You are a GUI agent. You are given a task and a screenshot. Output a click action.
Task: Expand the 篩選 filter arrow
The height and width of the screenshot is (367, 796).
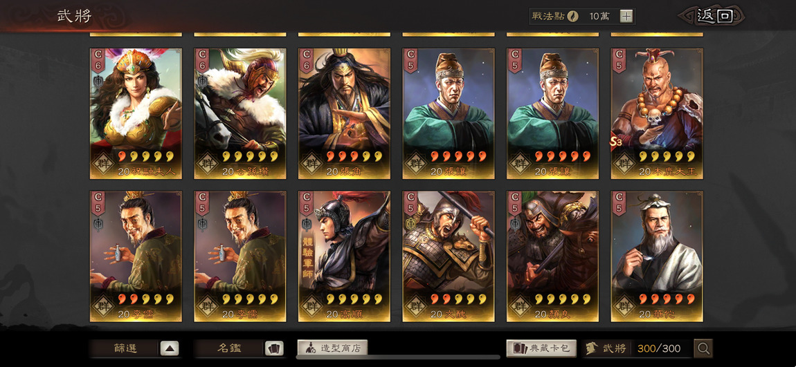170,348
